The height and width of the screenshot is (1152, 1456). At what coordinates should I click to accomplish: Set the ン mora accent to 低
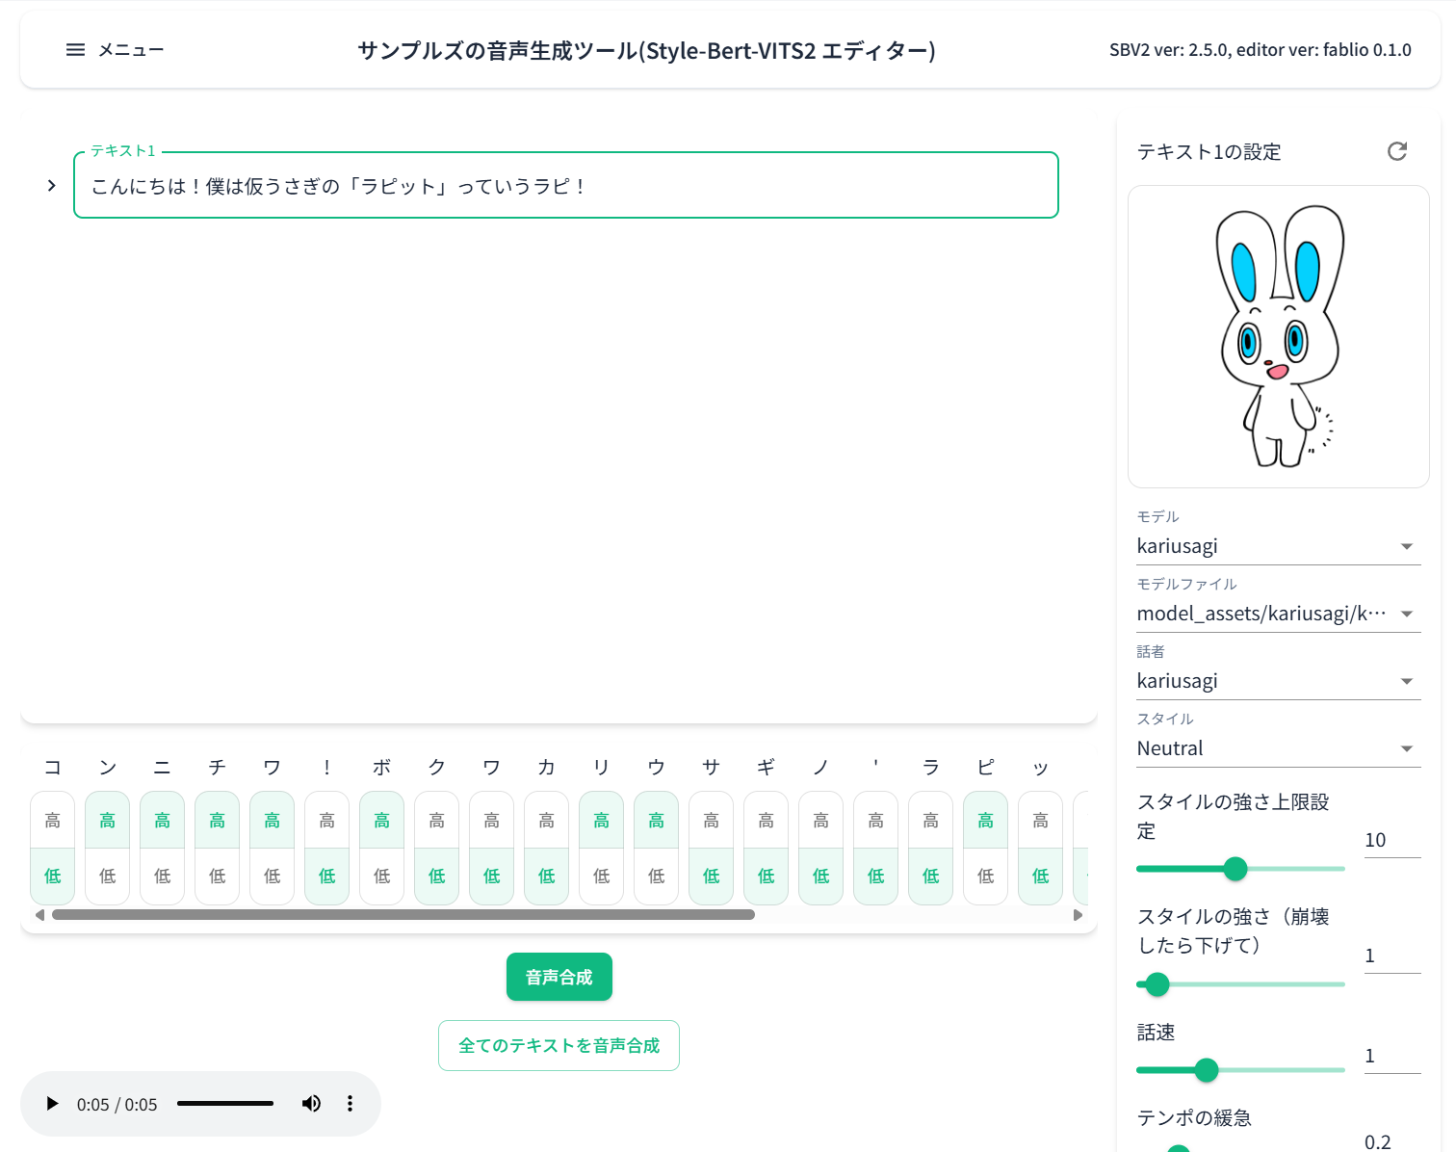pyautogui.click(x=107, y=876)
